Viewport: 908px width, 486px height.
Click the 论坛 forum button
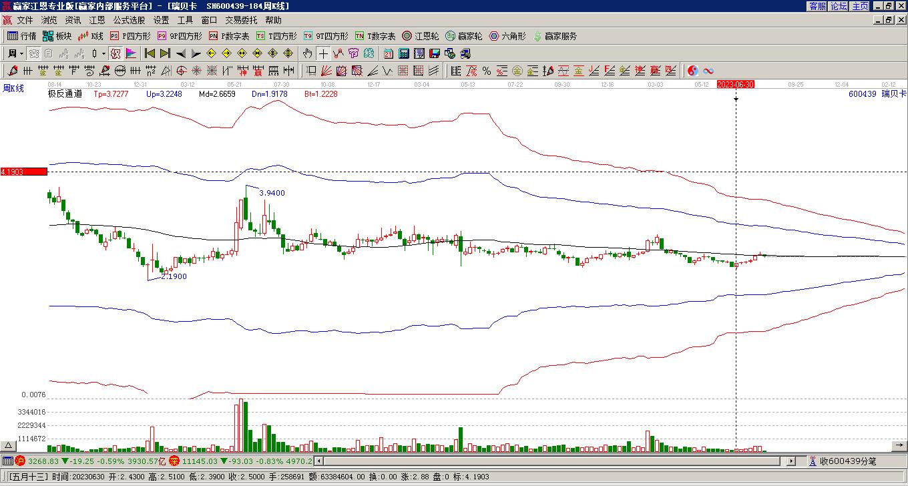click(839, 6)
